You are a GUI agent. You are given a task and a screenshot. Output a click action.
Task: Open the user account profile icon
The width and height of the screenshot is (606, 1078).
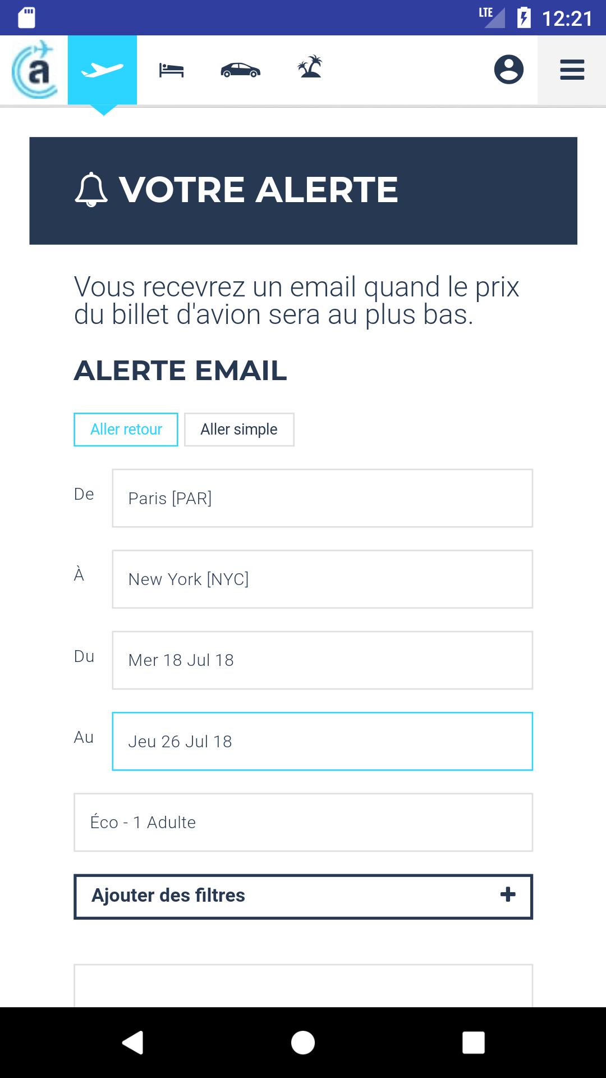(509, 70)
